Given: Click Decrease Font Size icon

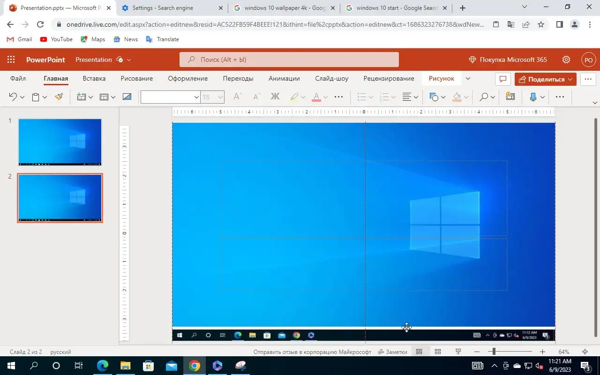Looking at the screenshot, I should [256, 97].
